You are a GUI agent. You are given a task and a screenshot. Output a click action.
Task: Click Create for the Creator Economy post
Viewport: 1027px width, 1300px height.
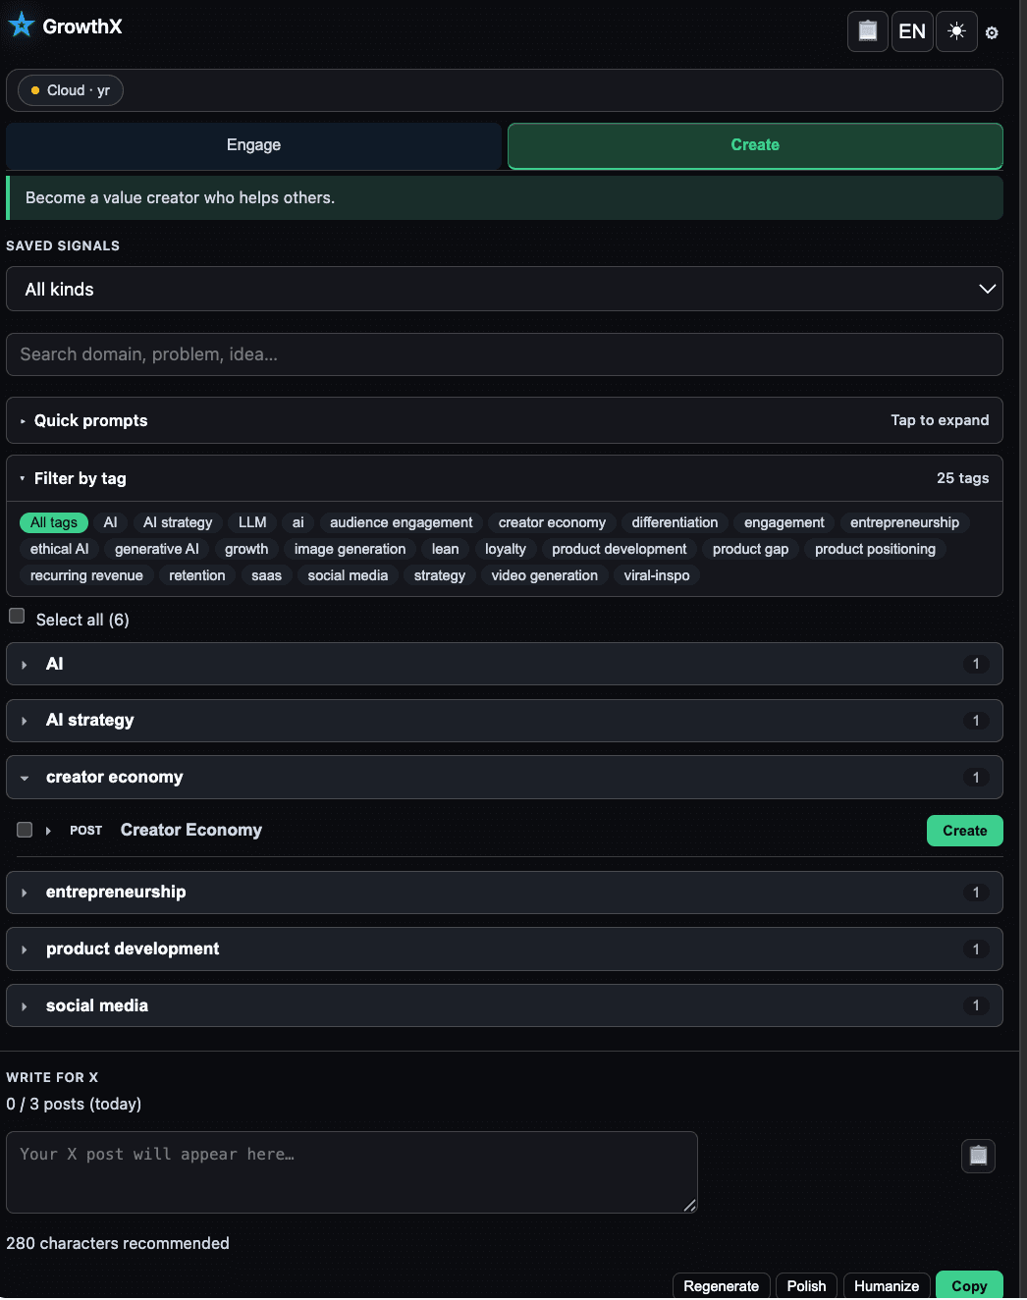pyautogui.click(x=965, y=831)
